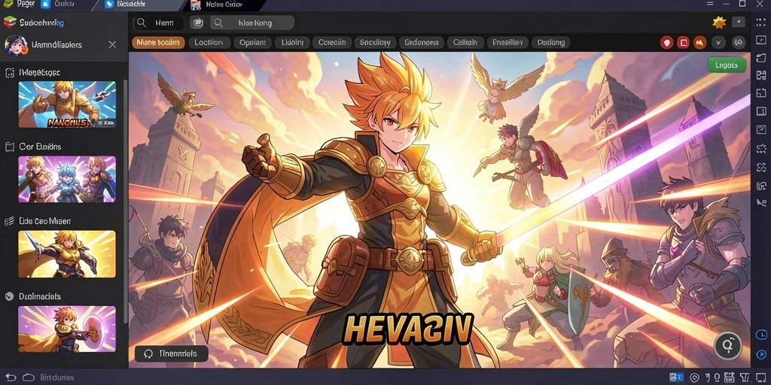Click the blue clock icon in the right sidebar
This screenshot has height=385, width=771.
pyautogui.click(x=761, y=335)
